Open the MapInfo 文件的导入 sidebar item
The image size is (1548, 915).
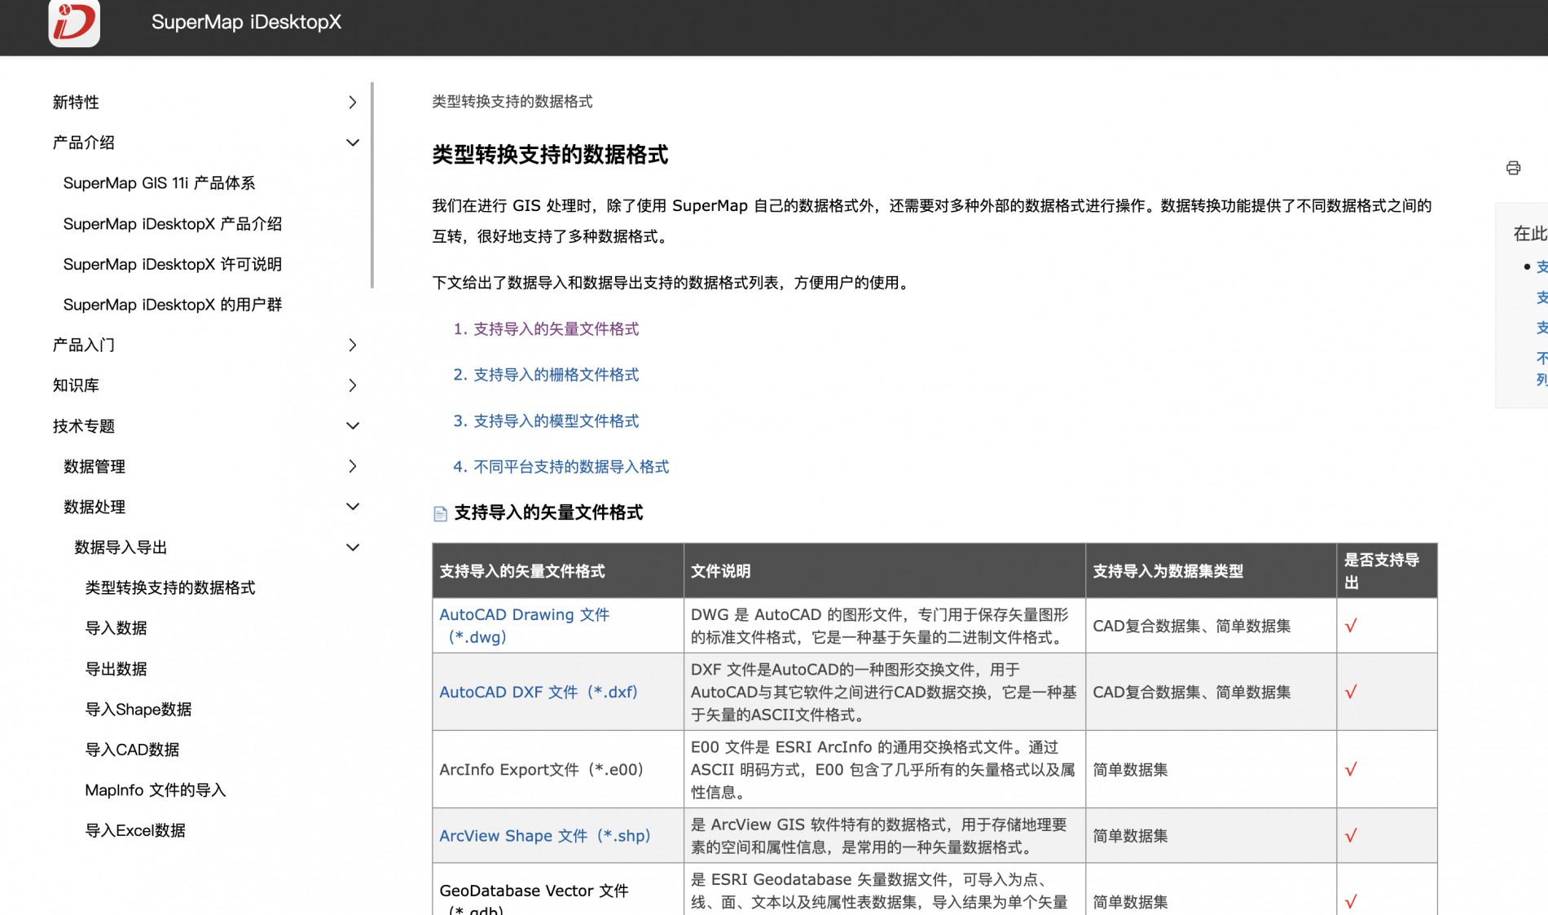click(x=156, y=790)
